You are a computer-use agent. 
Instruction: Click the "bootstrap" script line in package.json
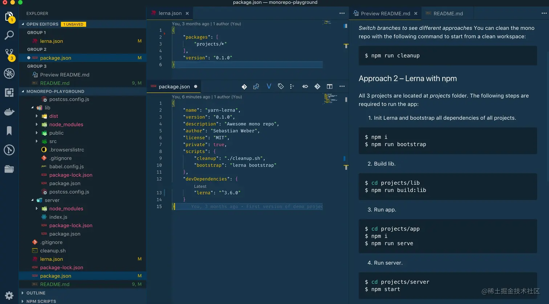click(236, 165)
